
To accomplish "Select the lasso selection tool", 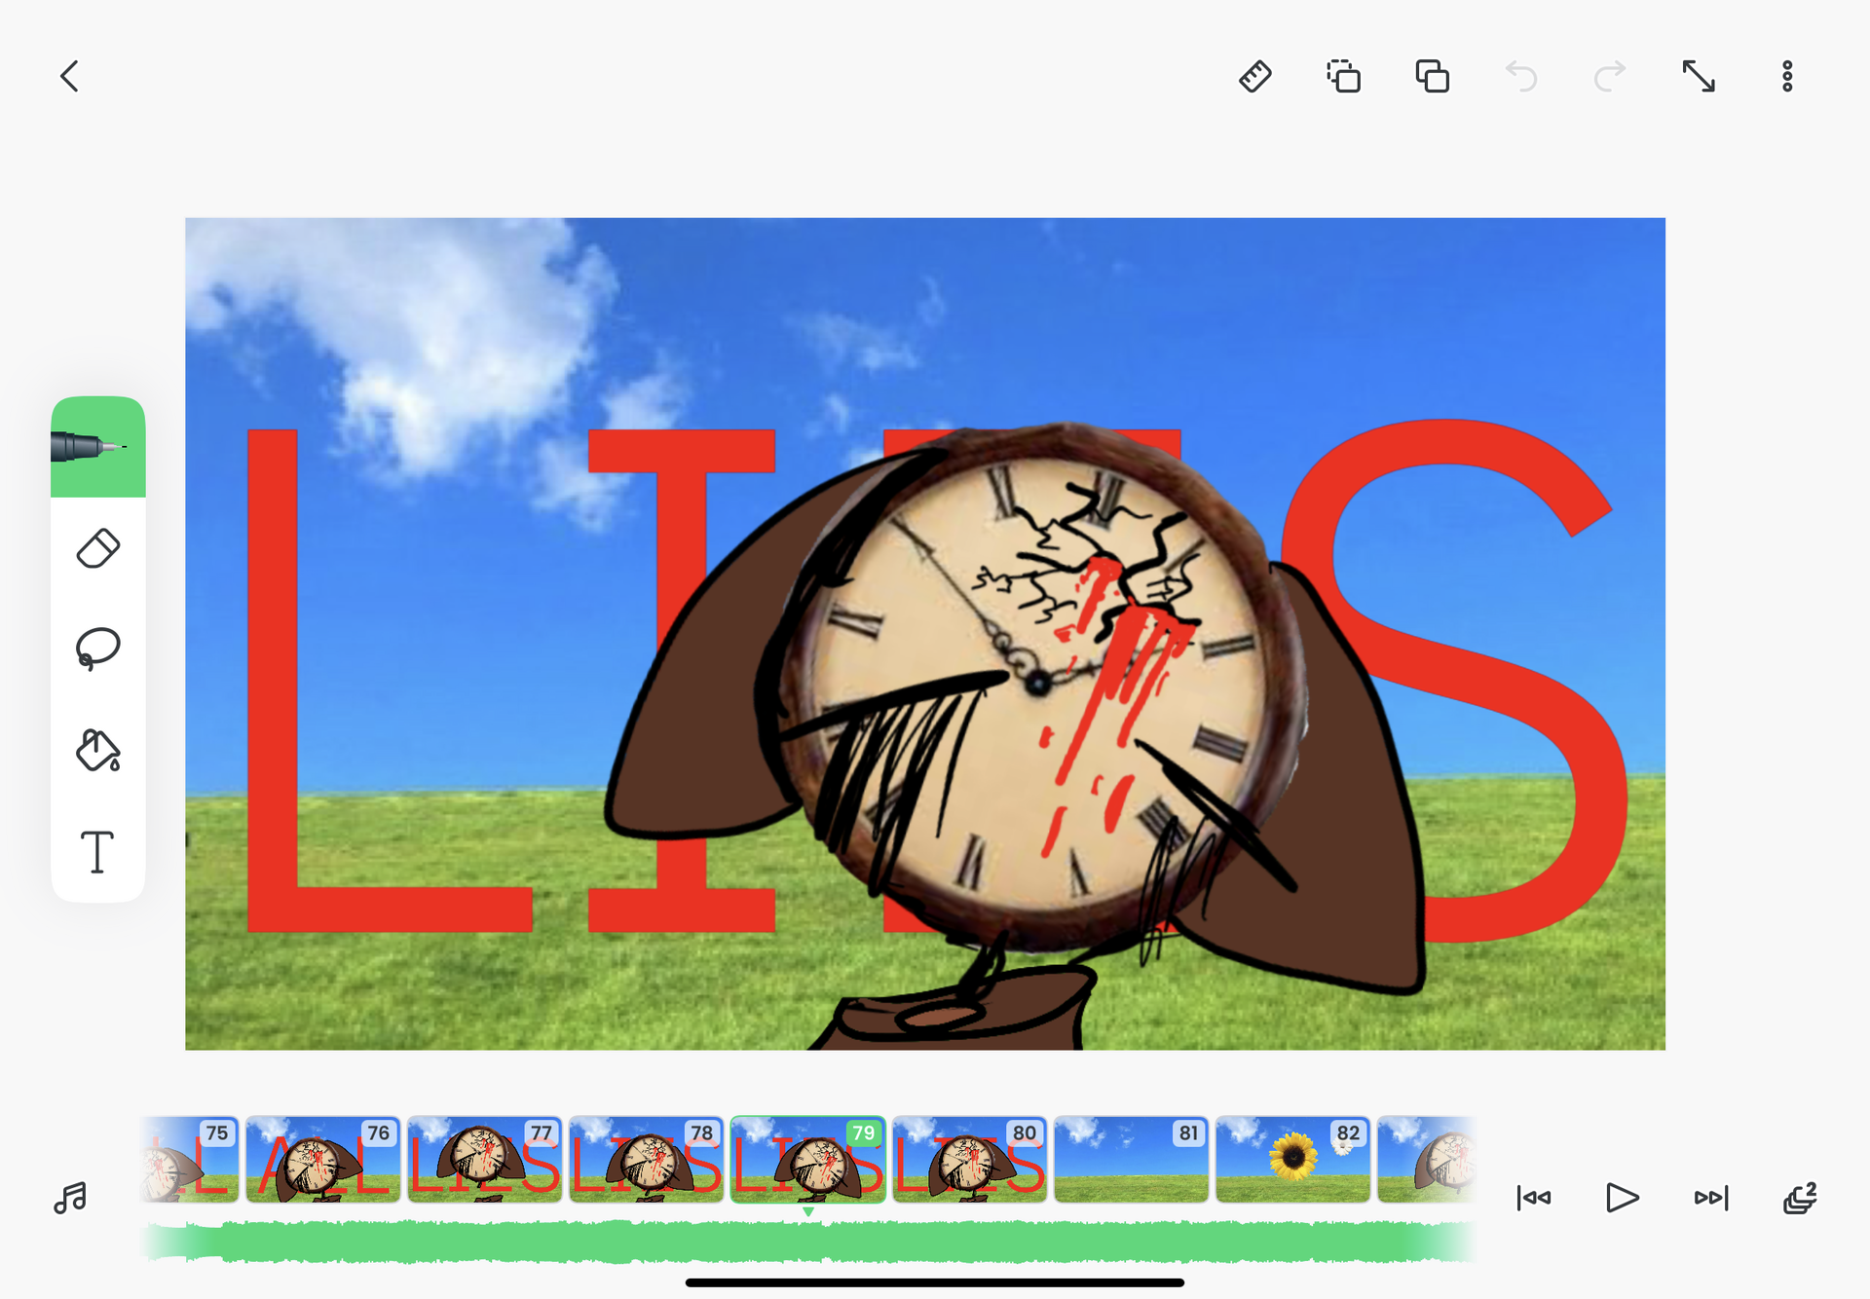I will click(98, 649).
